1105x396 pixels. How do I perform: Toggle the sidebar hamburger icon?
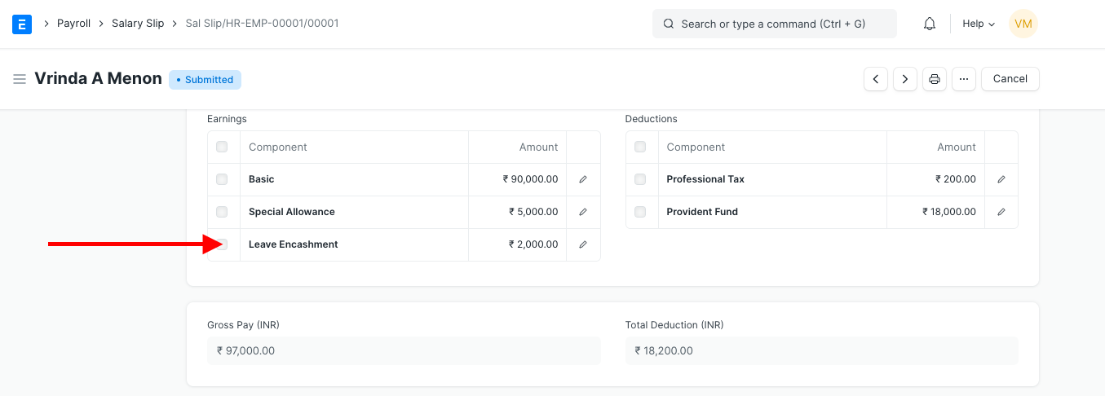pyautogui.click(x=20, y=79)
